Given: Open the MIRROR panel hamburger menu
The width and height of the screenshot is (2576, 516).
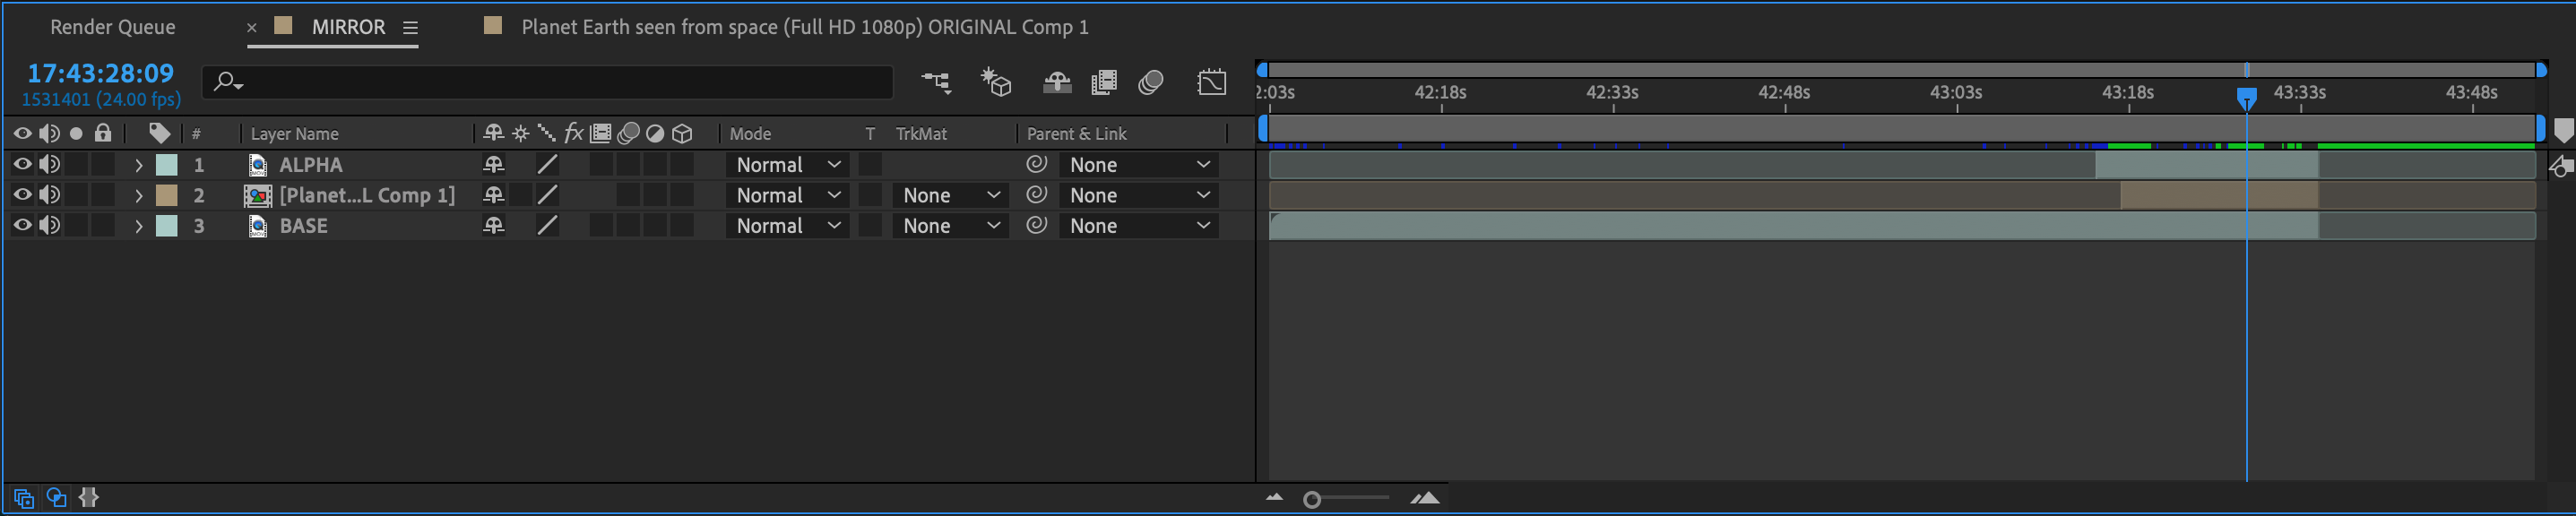Looking at the screenshot, I should coord(410,28).
